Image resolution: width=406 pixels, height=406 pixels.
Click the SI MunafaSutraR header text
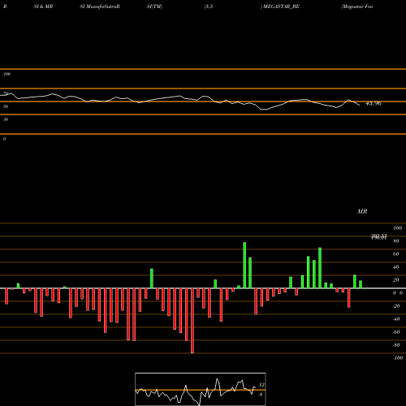tap(100, 6)
